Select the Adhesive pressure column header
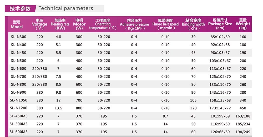 (134, 24)
